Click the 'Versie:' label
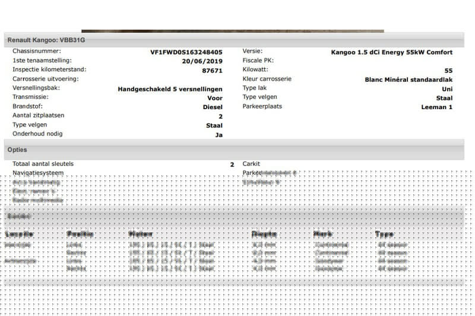The width and height of the screenshot is (475, 316). click(252, 51)
